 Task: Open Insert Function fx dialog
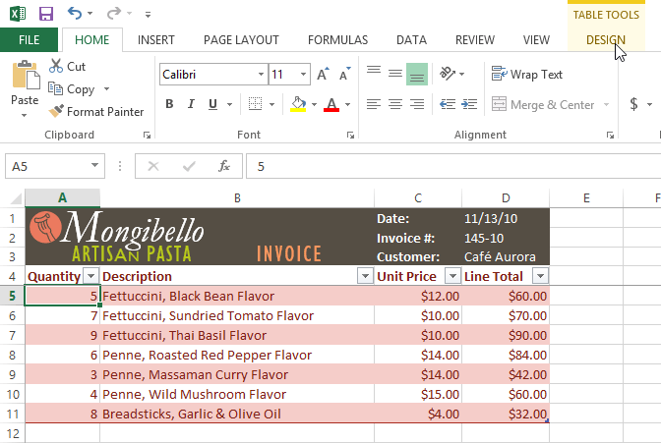coord(224,166)
